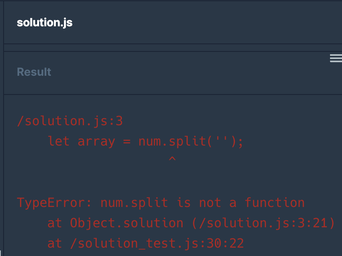Open the /solution_test.js:30:22 stack trace entry
Image resolution: width=342 pixels, height=256 pixels.
click(157, 243)
